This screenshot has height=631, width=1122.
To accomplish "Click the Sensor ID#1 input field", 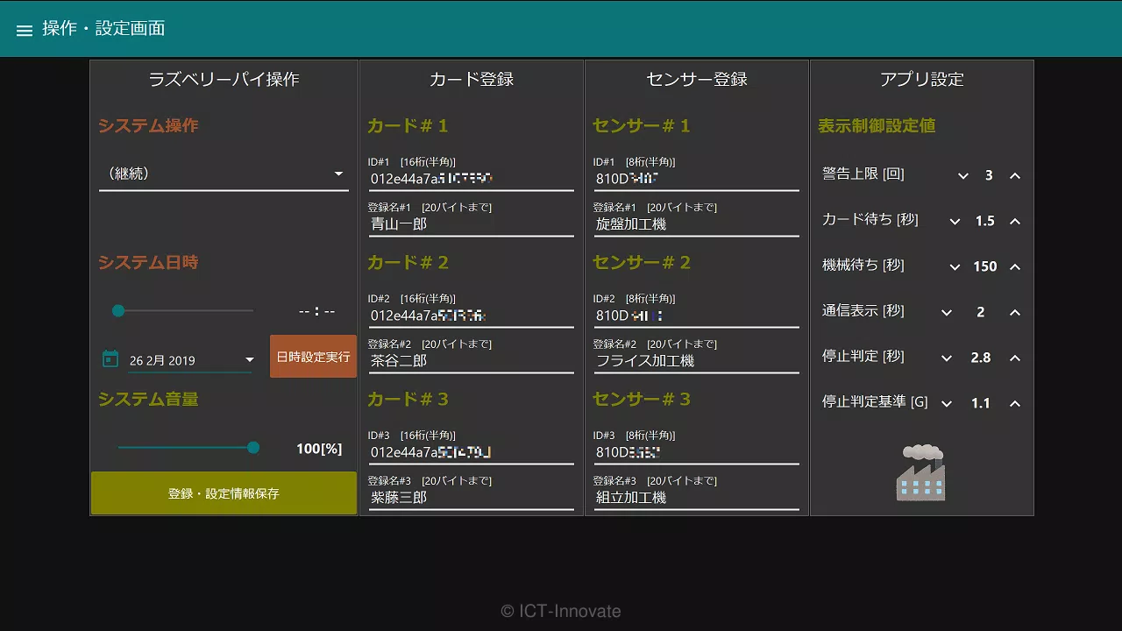I will click(696, 179).
